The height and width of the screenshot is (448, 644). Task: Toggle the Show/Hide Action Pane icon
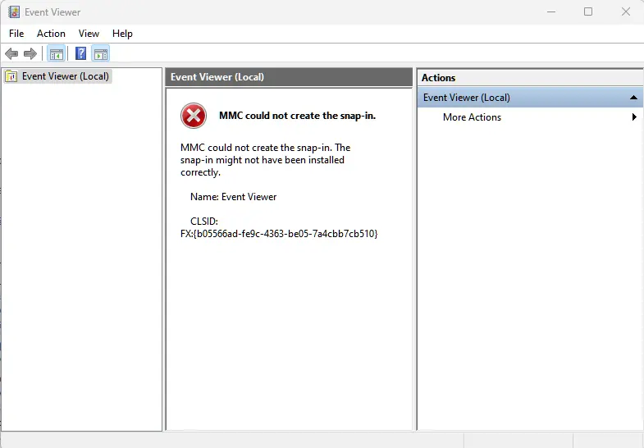point(101,54)
